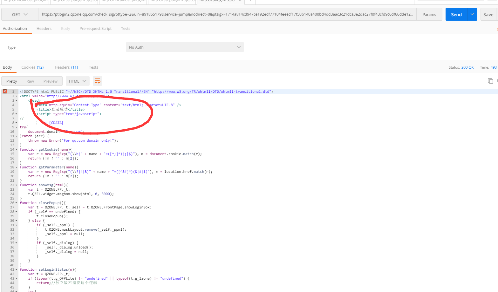Open the request Headers tab
498x292 pixels.
coord(44,29)
